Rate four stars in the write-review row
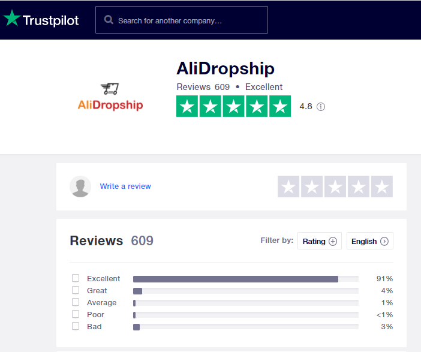Screen dimensions: 421x352 pyautogui.click(x=359, y=186)
